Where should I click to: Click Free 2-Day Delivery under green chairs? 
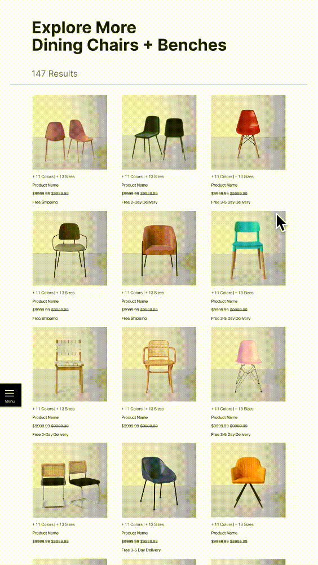click(139, 202)
